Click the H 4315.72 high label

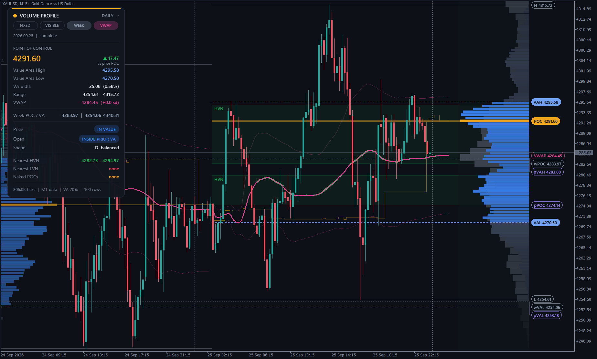click(543, 5)
